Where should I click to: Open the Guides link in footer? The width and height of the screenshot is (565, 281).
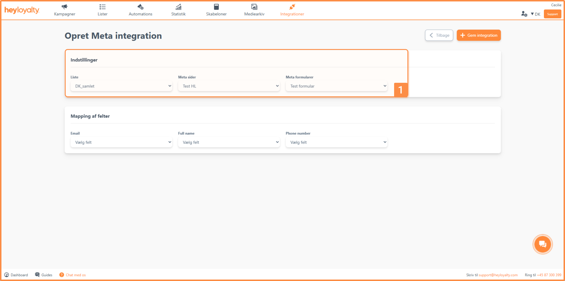tap(44, 275)
